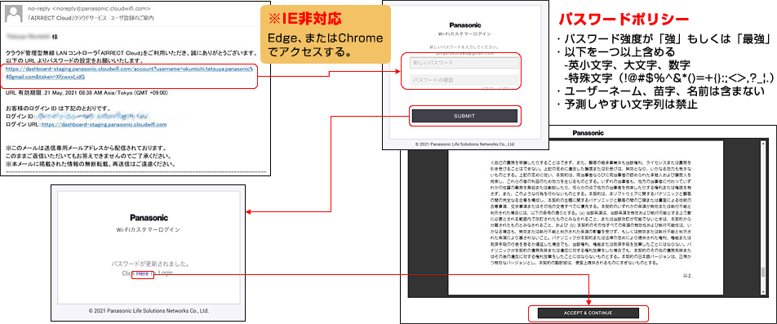Click the Here link to log in
Image resolution: width=777 pixels, height=324 pixels.
tap(143, 273)
